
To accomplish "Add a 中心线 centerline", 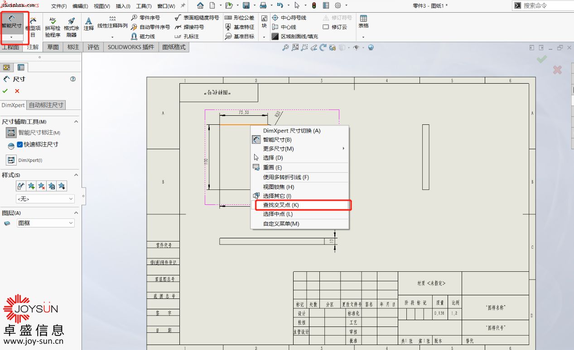I will pos(284,27).
